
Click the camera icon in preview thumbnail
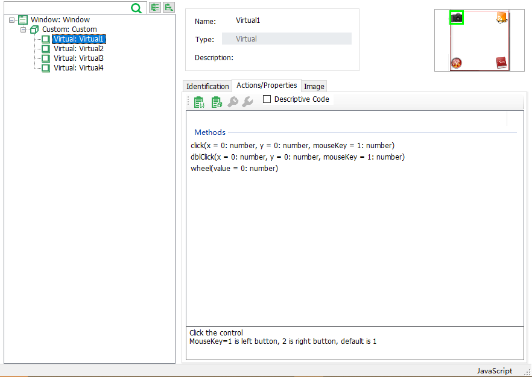(457, 18)
